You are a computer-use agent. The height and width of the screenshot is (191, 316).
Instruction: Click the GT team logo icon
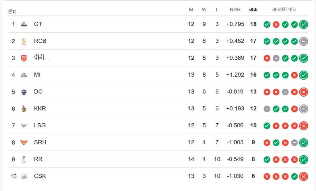[x=24, y=24]
